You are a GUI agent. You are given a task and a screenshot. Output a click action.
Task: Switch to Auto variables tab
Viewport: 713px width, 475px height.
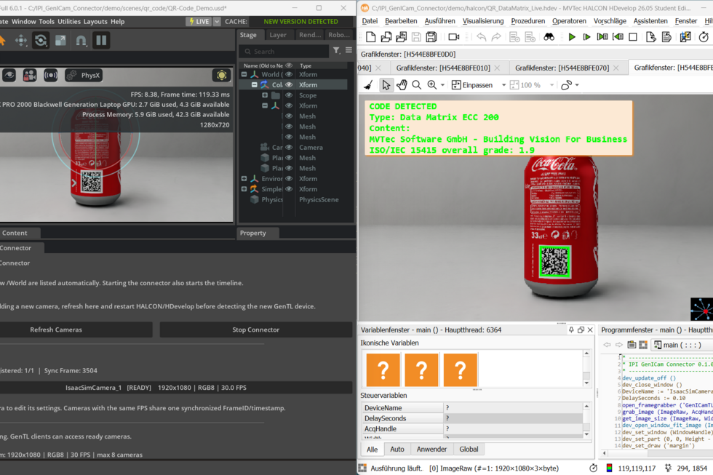[x=397, y=449]
